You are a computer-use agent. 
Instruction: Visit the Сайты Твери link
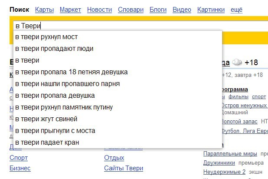(124, 168)
